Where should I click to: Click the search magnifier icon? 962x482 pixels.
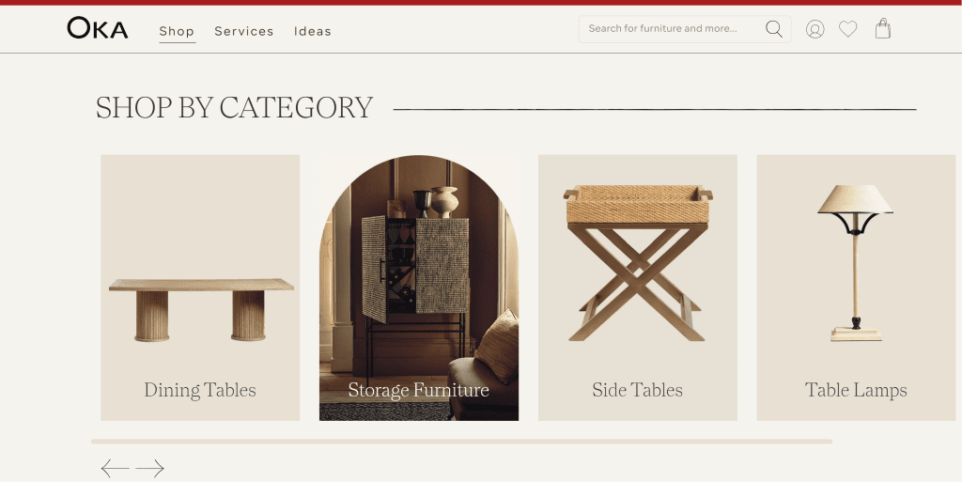pyautogui.click(x=774, y=29)
